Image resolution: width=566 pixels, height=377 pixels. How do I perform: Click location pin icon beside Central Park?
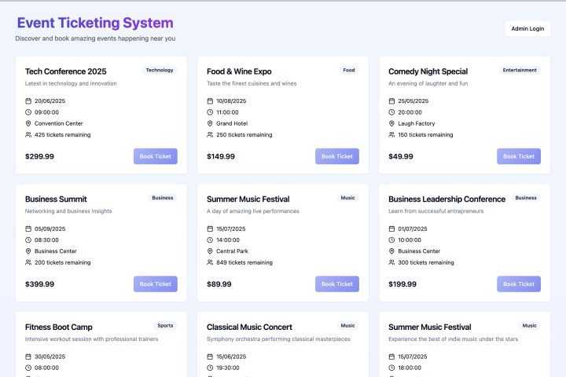click(x=210, y=251)
